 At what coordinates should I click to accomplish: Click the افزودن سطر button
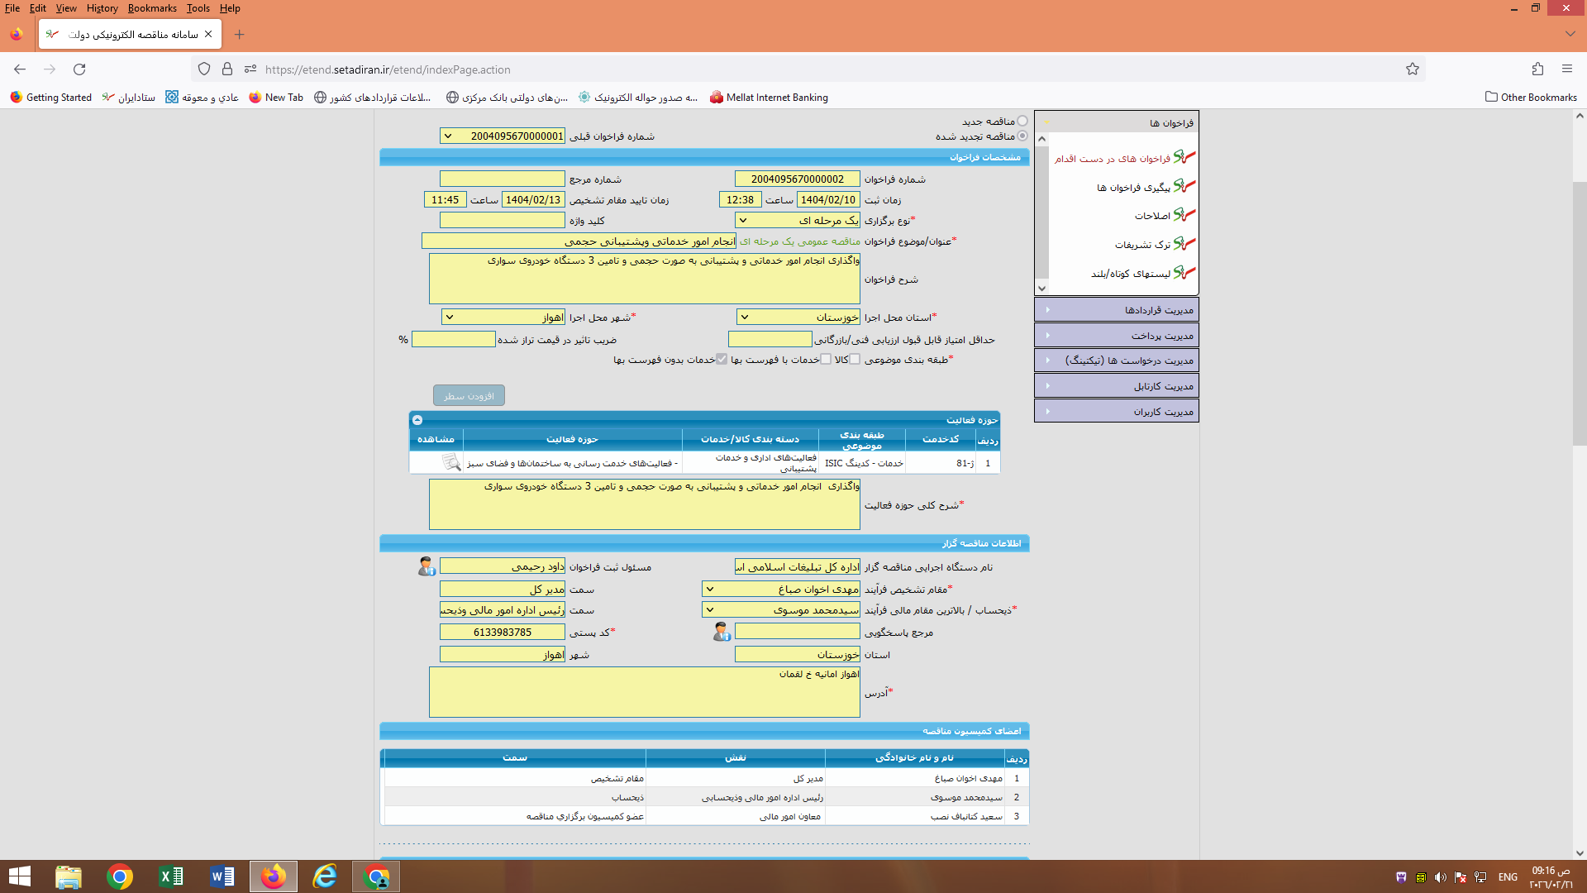tap(469, 396)
